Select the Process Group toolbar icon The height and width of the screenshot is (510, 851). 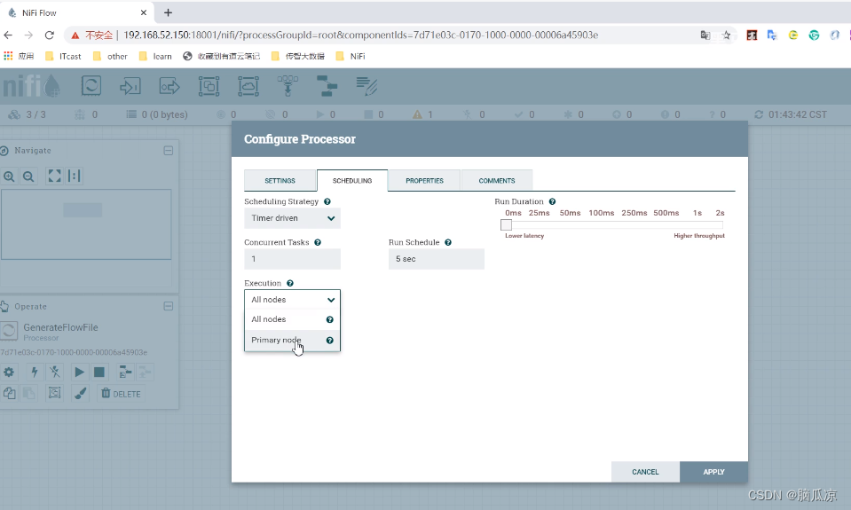coord(209,86)
